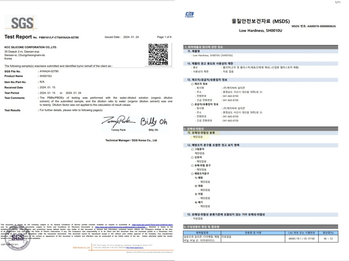Click the KCC logo on the MSDS page
The image size is (349, 261).
click(x=189, y=15)
